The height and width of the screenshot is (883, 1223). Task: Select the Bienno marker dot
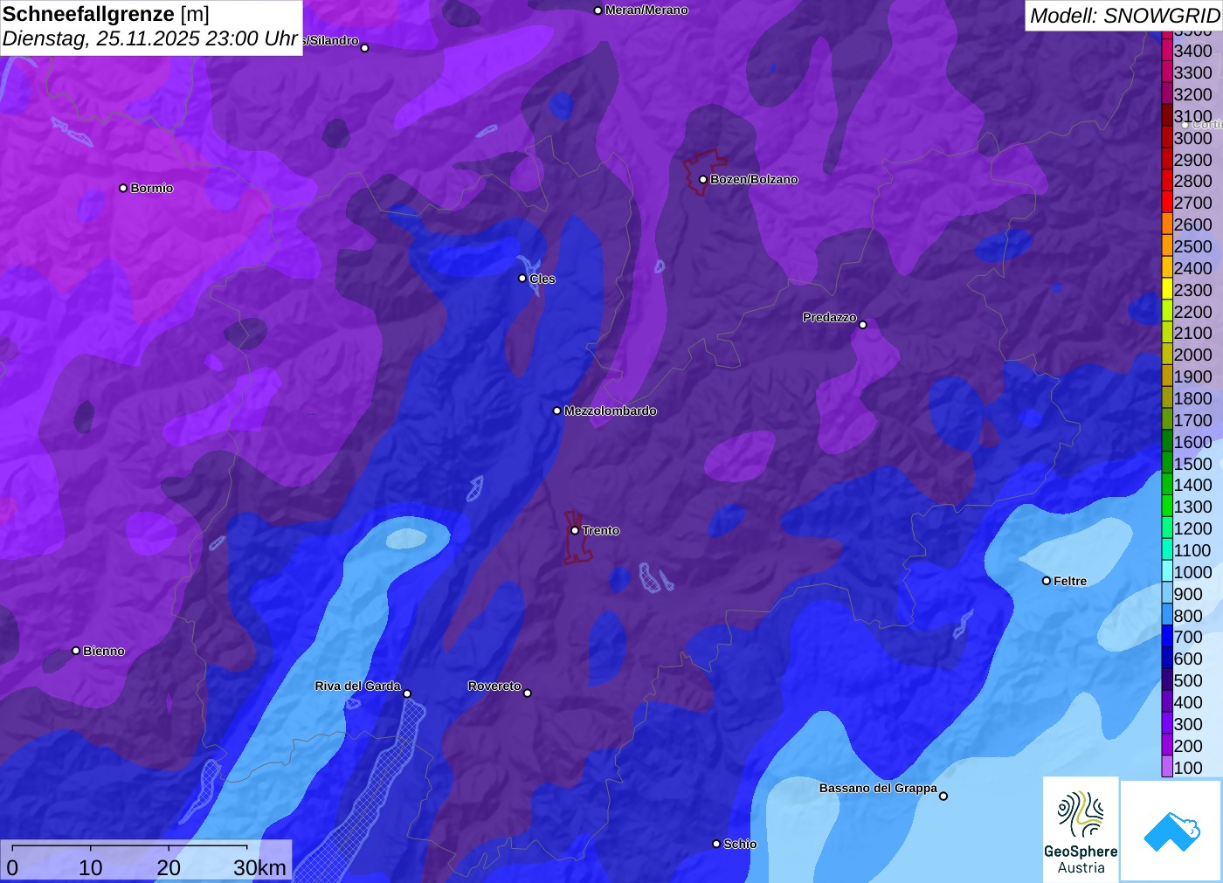[76, 651]
